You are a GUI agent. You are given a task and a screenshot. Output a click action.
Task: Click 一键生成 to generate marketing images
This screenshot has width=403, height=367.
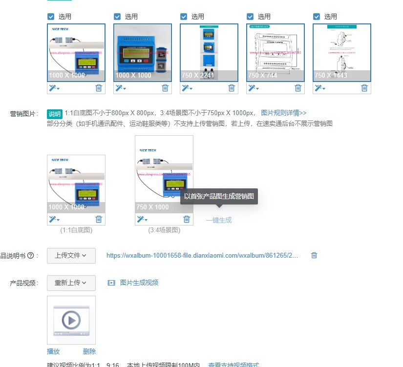219,220
